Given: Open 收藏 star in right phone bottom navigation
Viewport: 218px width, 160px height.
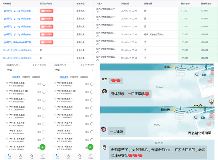Looking at the screenshot, I should click(x=79, y=156).
